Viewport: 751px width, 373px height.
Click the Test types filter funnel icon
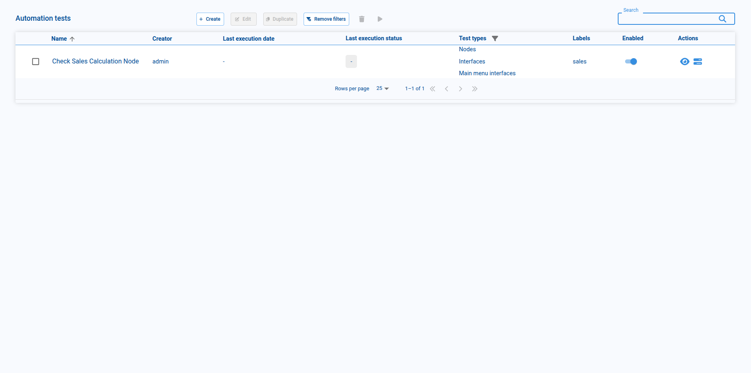point(495,39)
